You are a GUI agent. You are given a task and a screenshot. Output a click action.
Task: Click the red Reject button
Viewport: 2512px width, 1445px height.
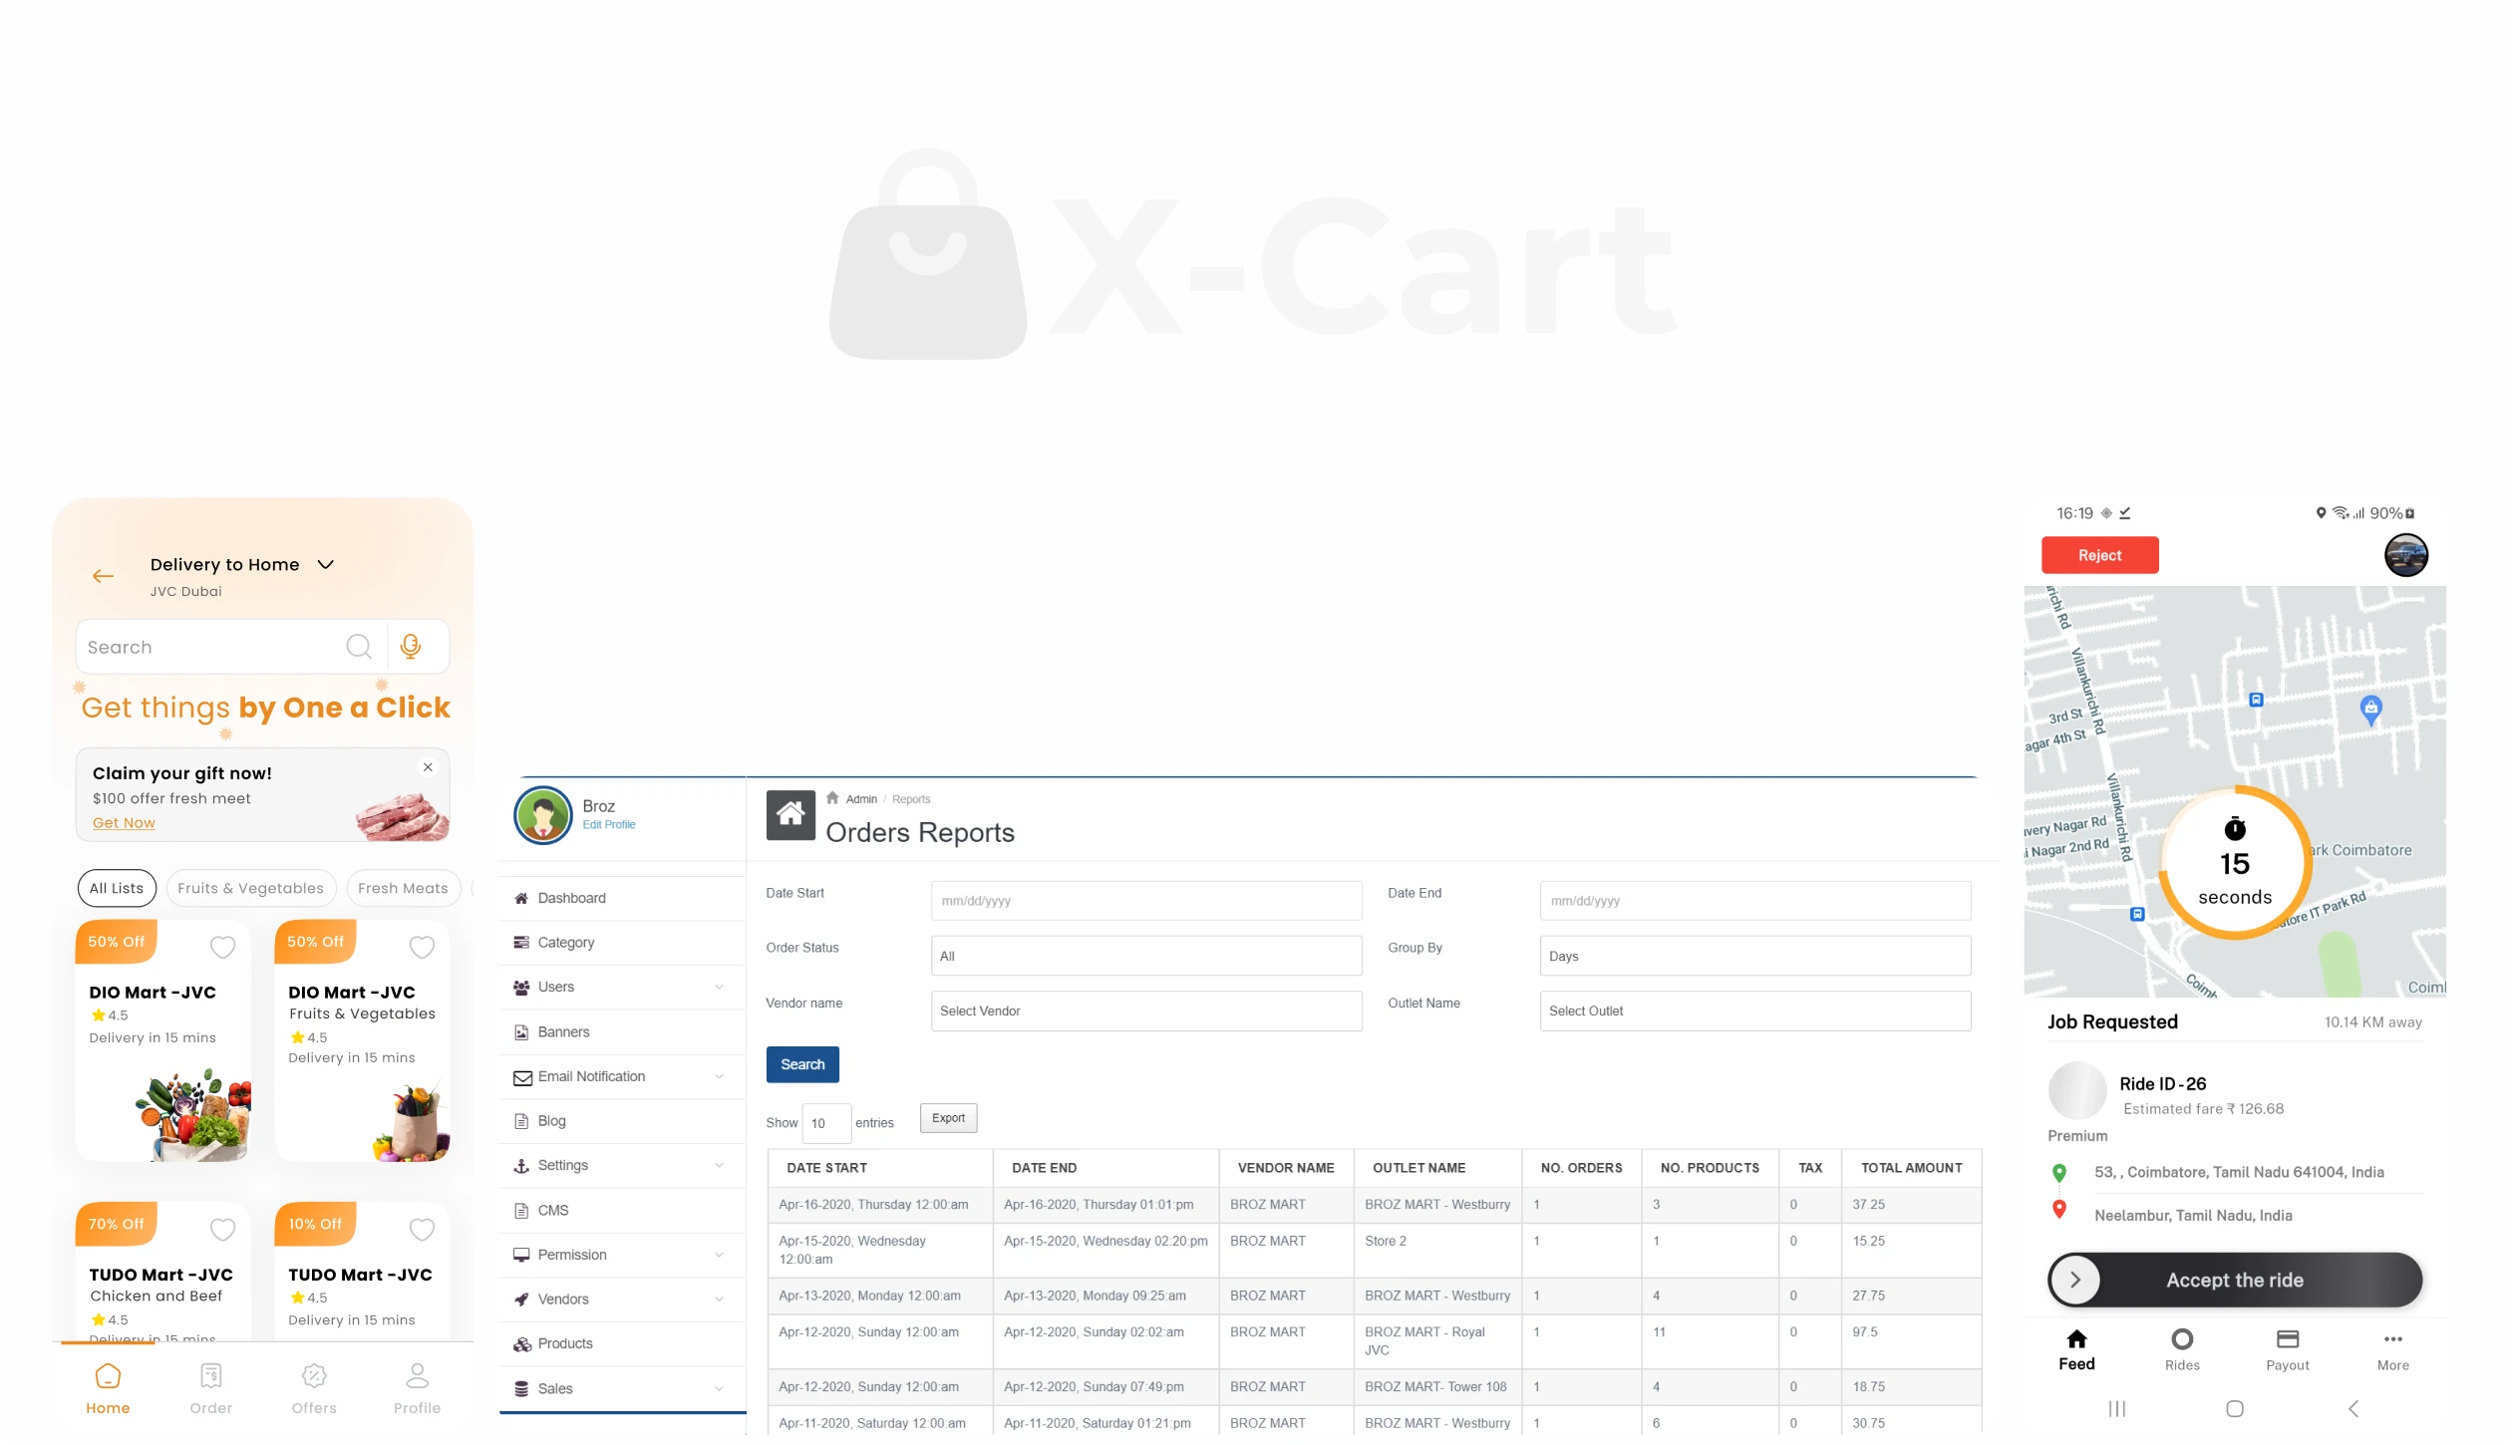point(2099,555)
